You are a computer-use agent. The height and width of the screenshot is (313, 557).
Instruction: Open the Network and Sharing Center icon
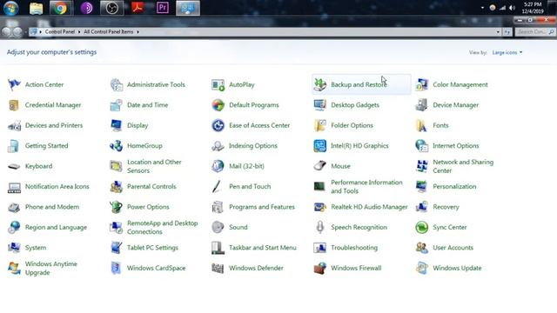click(x=421, y=166)
